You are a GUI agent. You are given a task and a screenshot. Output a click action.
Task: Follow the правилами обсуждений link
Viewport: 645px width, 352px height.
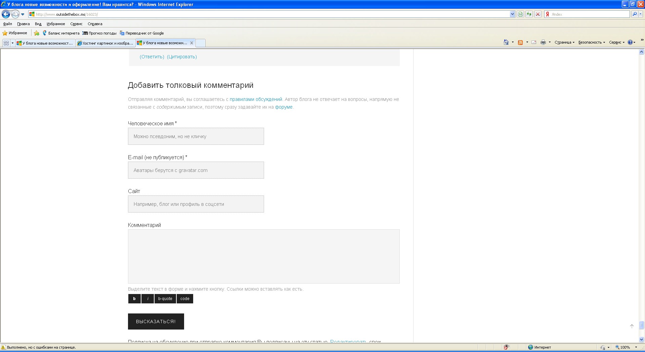[256, 99]
